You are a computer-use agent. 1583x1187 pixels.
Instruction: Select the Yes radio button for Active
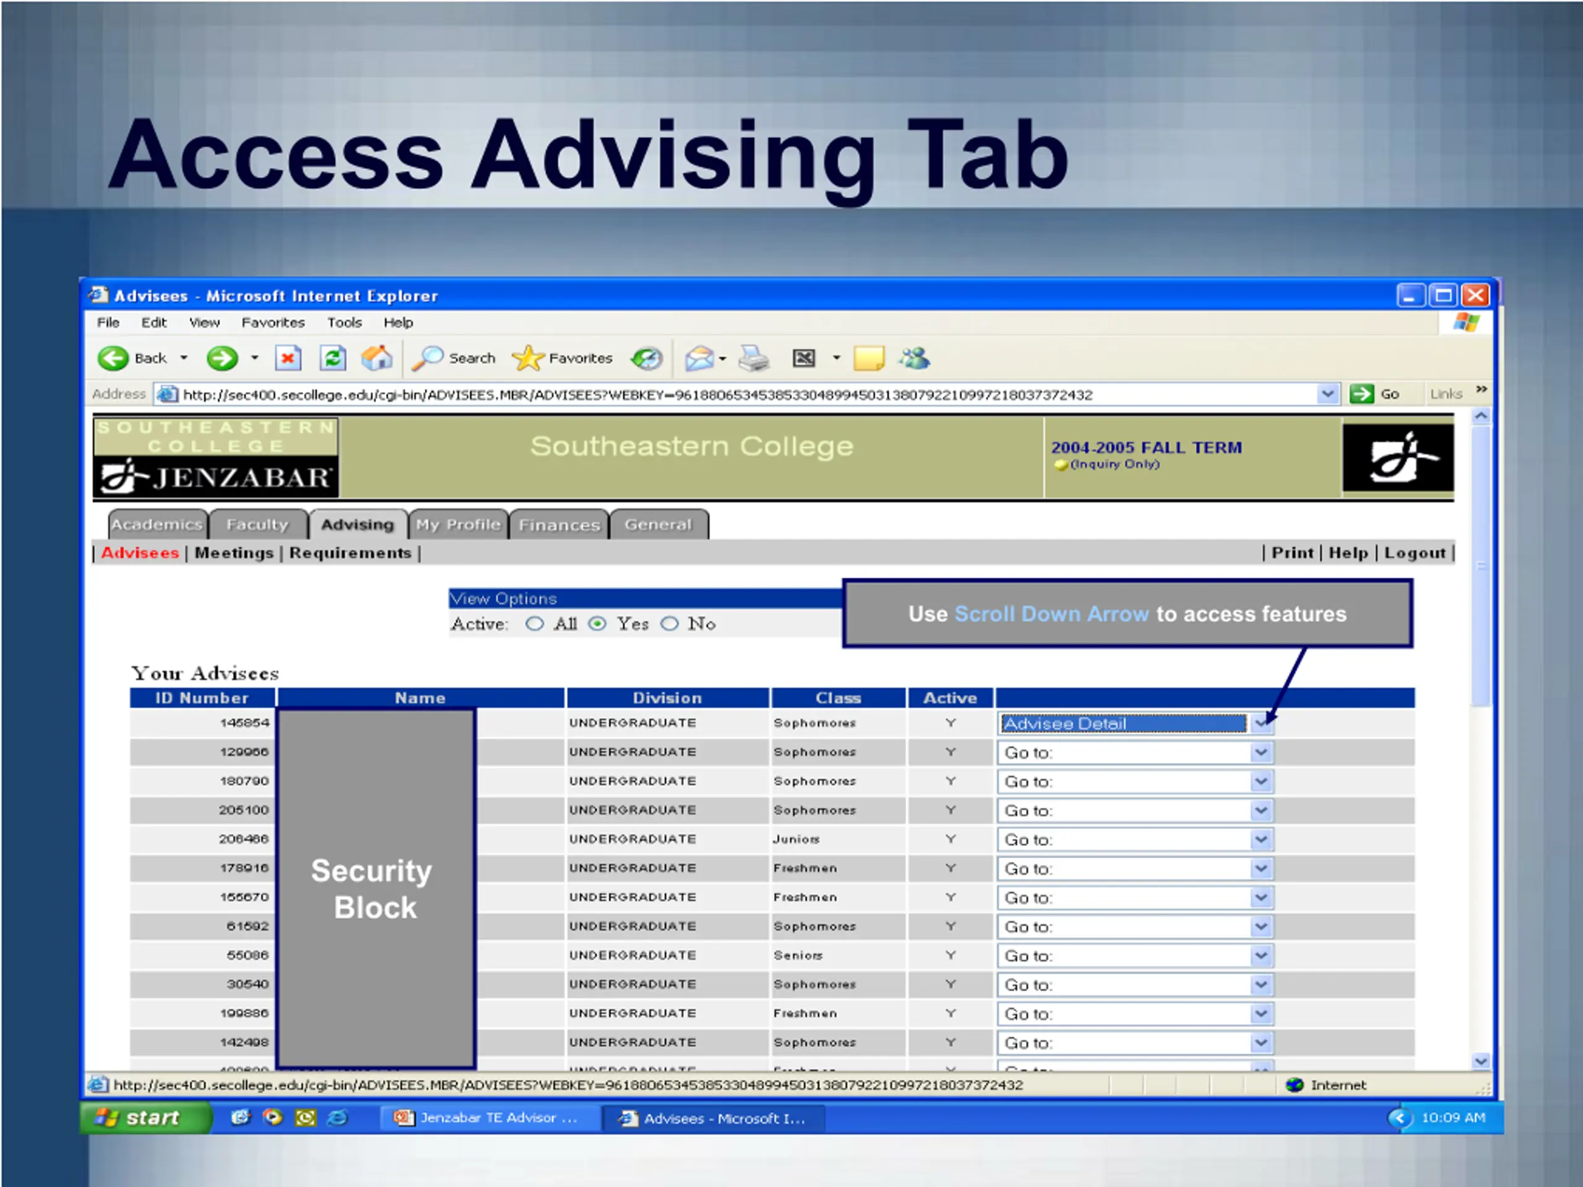pos(597,624)
